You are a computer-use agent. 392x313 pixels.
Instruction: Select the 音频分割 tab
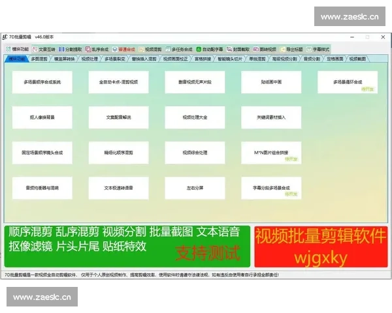click(x=312, y=59)
